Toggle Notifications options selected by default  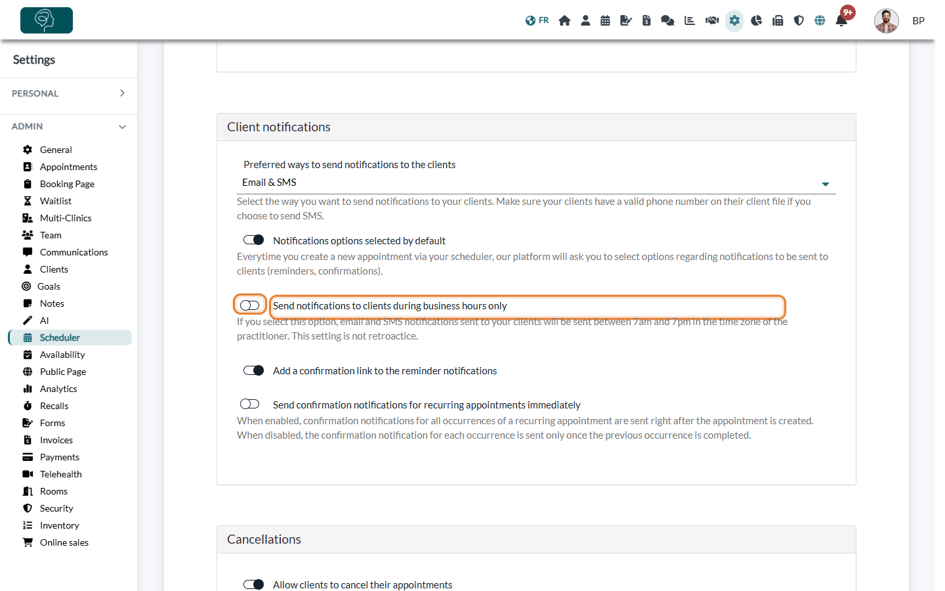pyautogui.click(x=253, y=240)
